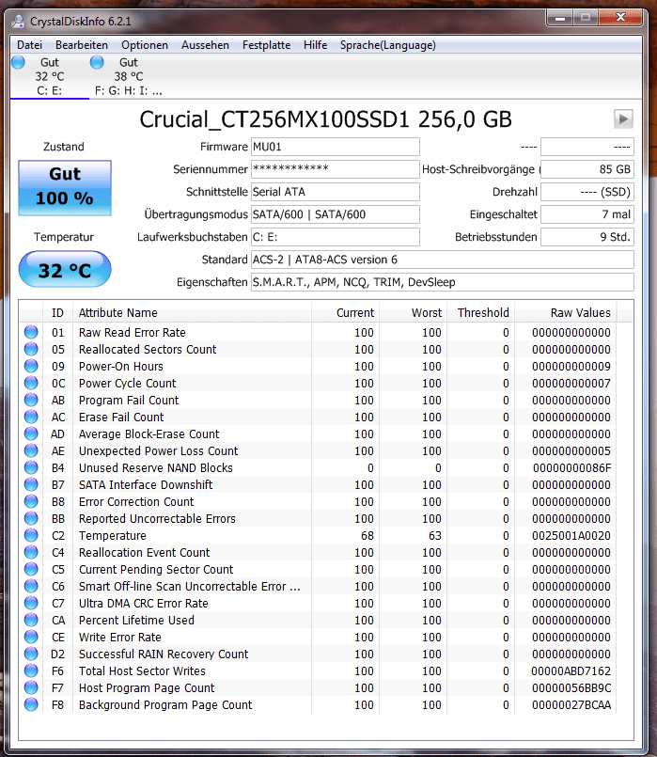
Task: Click status orb of Unexpected Power Loss Count
Action: pos(31,450)
